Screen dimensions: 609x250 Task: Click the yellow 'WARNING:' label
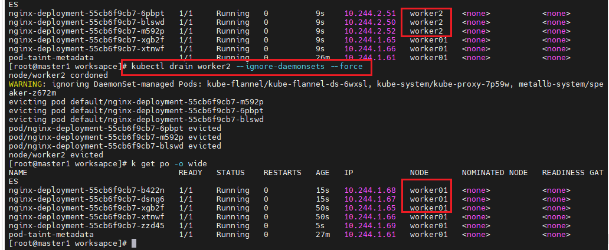(28, 84)
